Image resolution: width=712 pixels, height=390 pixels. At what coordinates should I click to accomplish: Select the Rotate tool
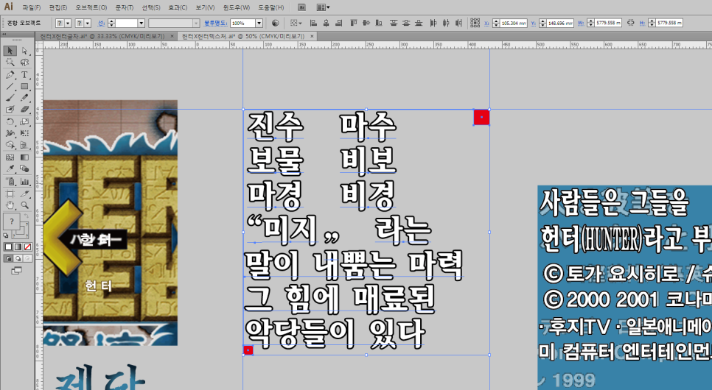click(10, 121)
